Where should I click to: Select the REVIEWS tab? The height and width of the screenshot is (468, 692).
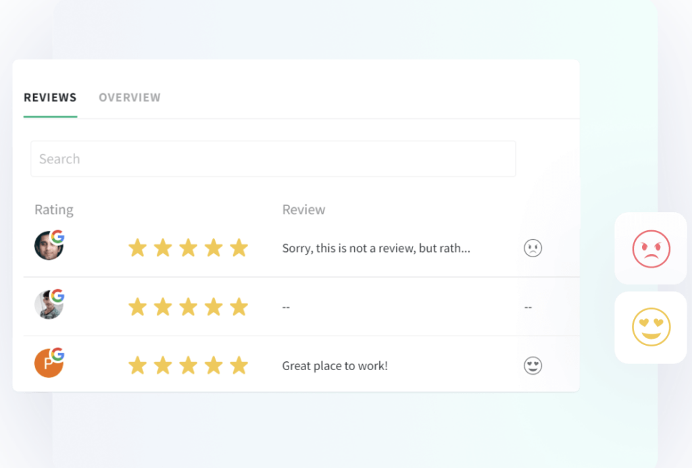(50, 97)
